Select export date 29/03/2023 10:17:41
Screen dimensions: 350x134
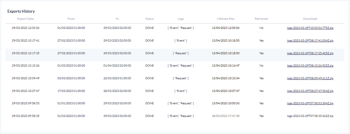point(26,41)
